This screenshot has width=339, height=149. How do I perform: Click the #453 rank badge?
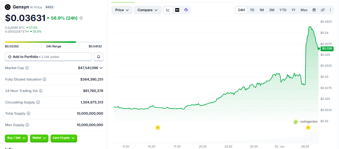click(49, 7)
